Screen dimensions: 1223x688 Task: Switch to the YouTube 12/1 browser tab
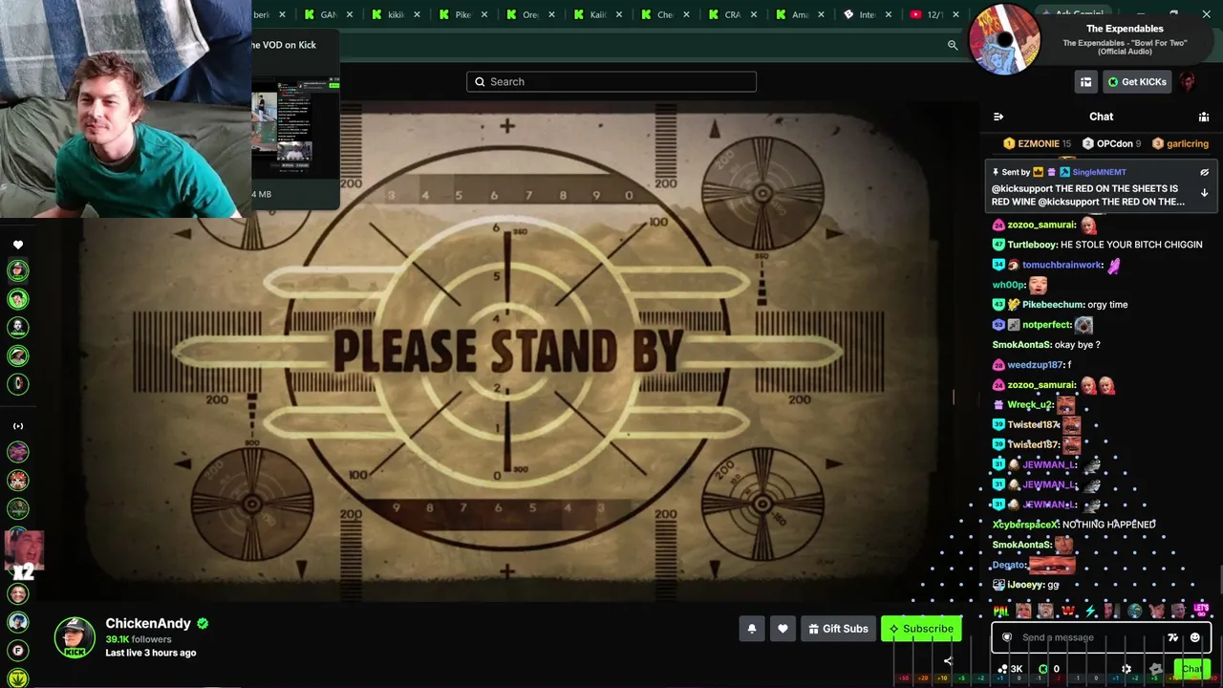(x=934, y=14)
